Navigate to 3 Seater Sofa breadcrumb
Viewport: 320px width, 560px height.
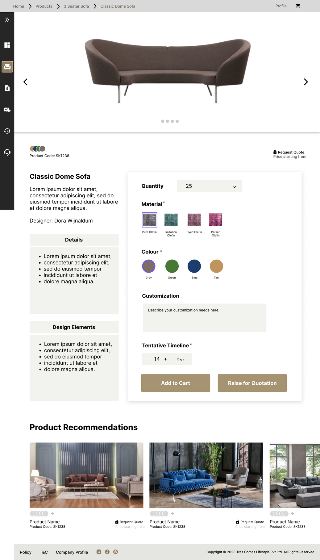coord(76,6)
